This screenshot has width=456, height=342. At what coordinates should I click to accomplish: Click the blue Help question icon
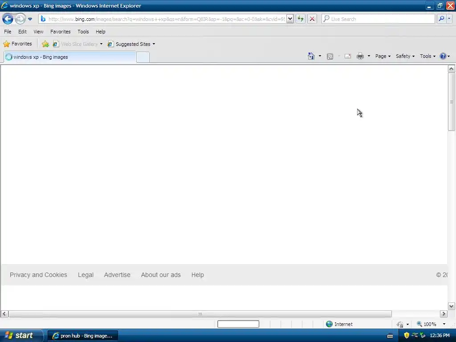tap(443, 56)
